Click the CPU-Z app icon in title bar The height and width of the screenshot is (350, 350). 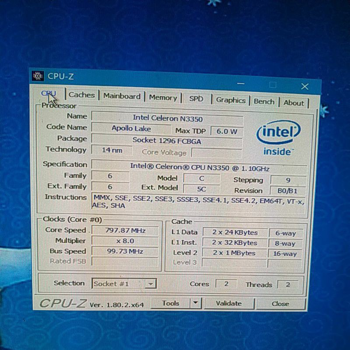(38, 76)
